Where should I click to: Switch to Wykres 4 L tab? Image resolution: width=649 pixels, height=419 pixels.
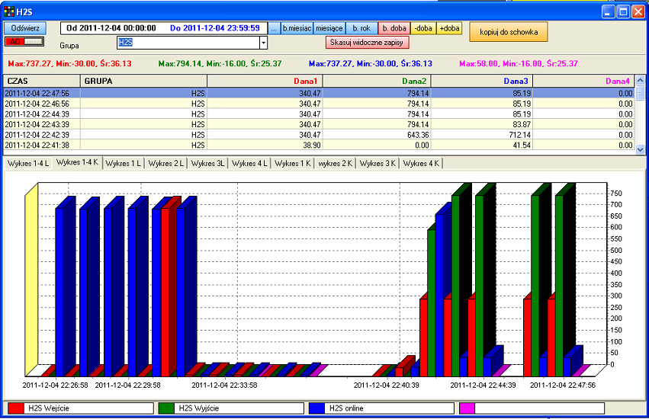pos(249,163)
